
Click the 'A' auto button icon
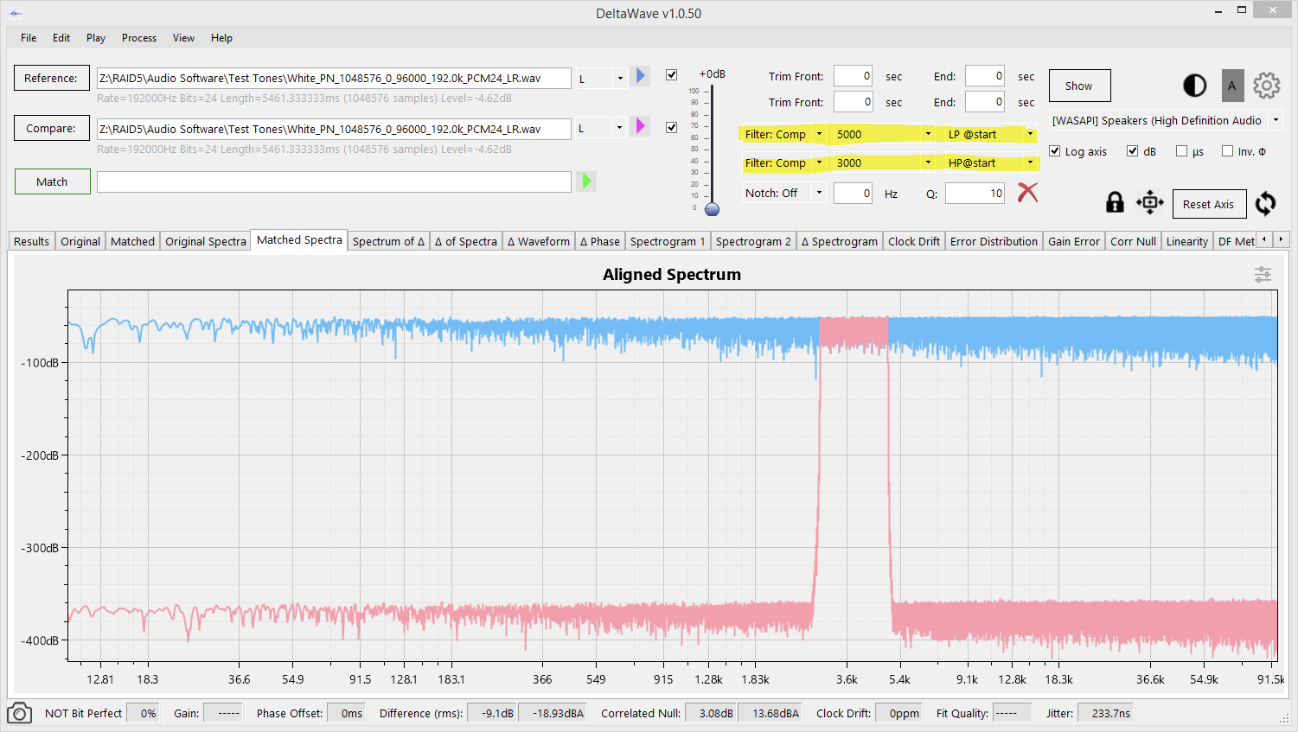coord(1232,86)
